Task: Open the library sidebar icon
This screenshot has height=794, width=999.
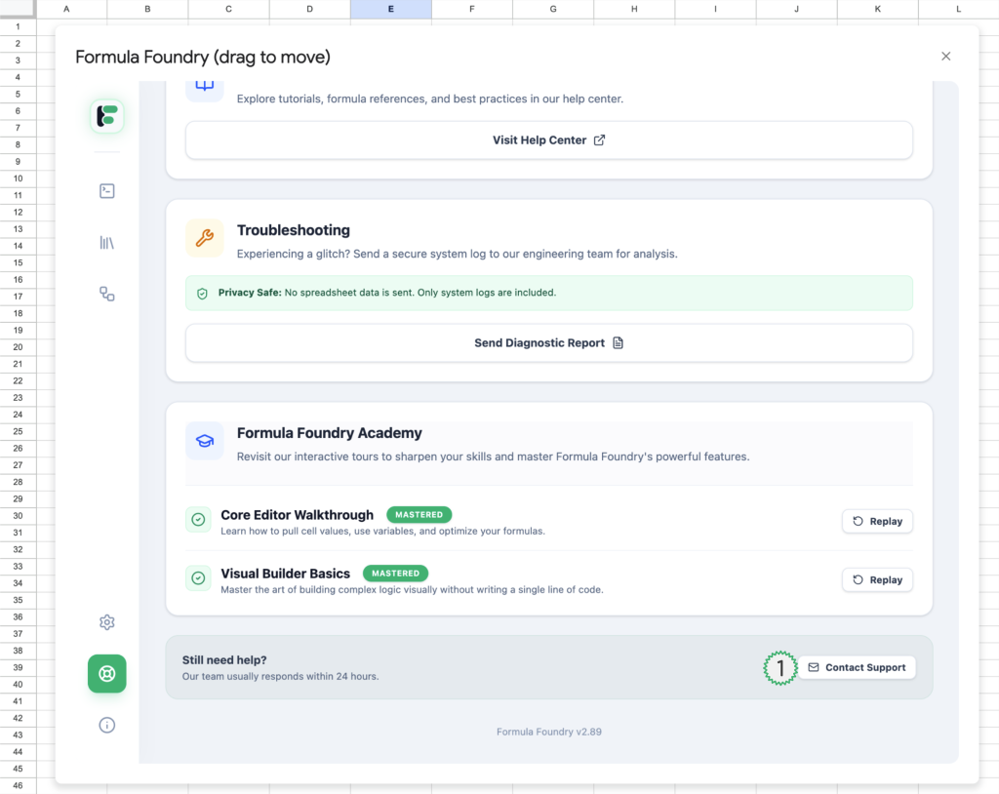Action: [107, 243]
